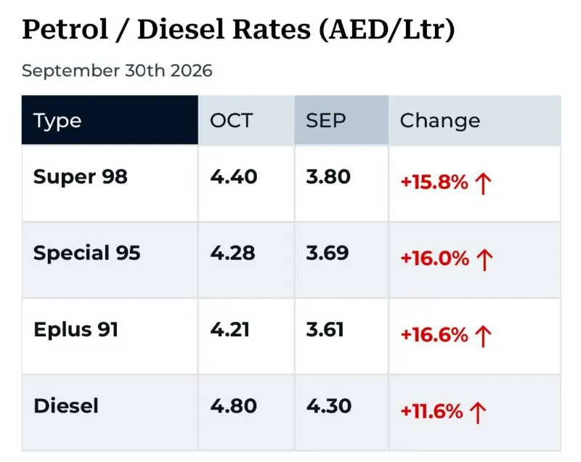Click the Special 95 row label
This screenshot has height=462, width=581.
pos(86,253)
